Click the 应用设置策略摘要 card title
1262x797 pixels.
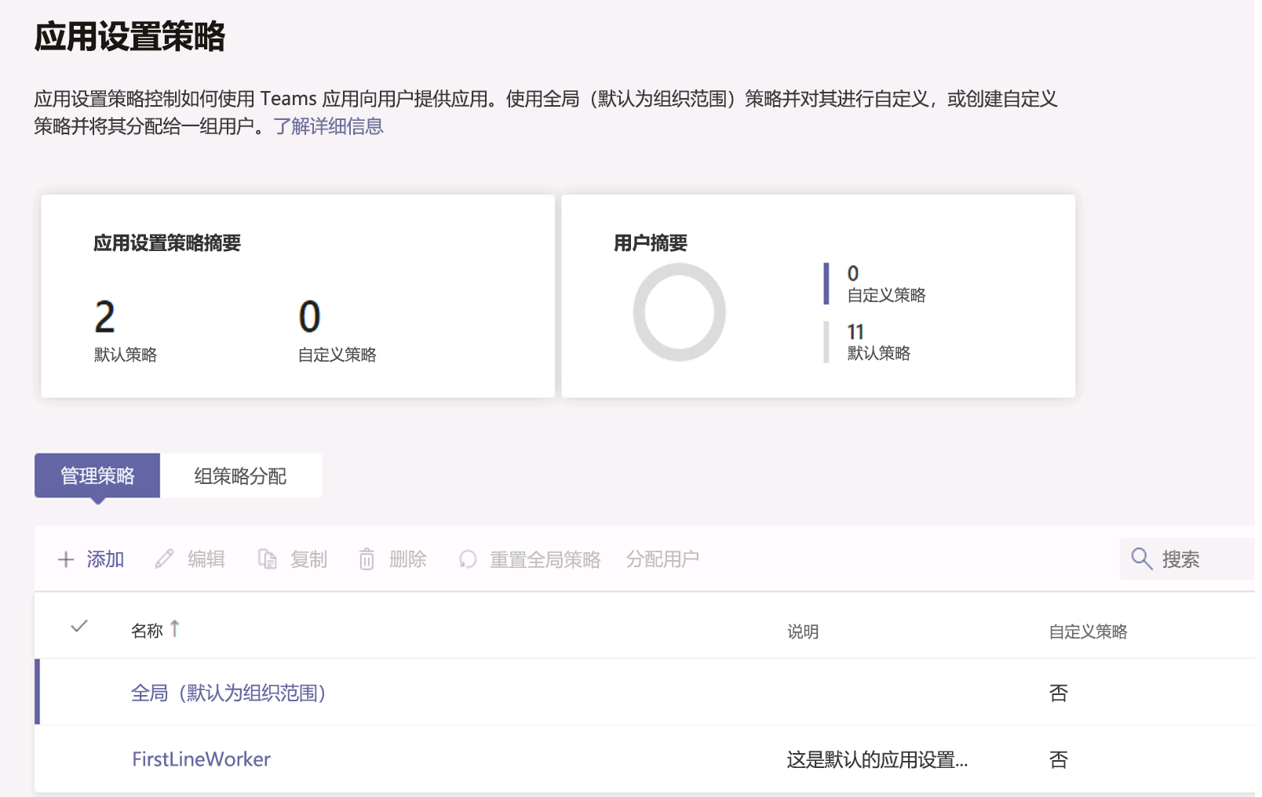(167, 243)
